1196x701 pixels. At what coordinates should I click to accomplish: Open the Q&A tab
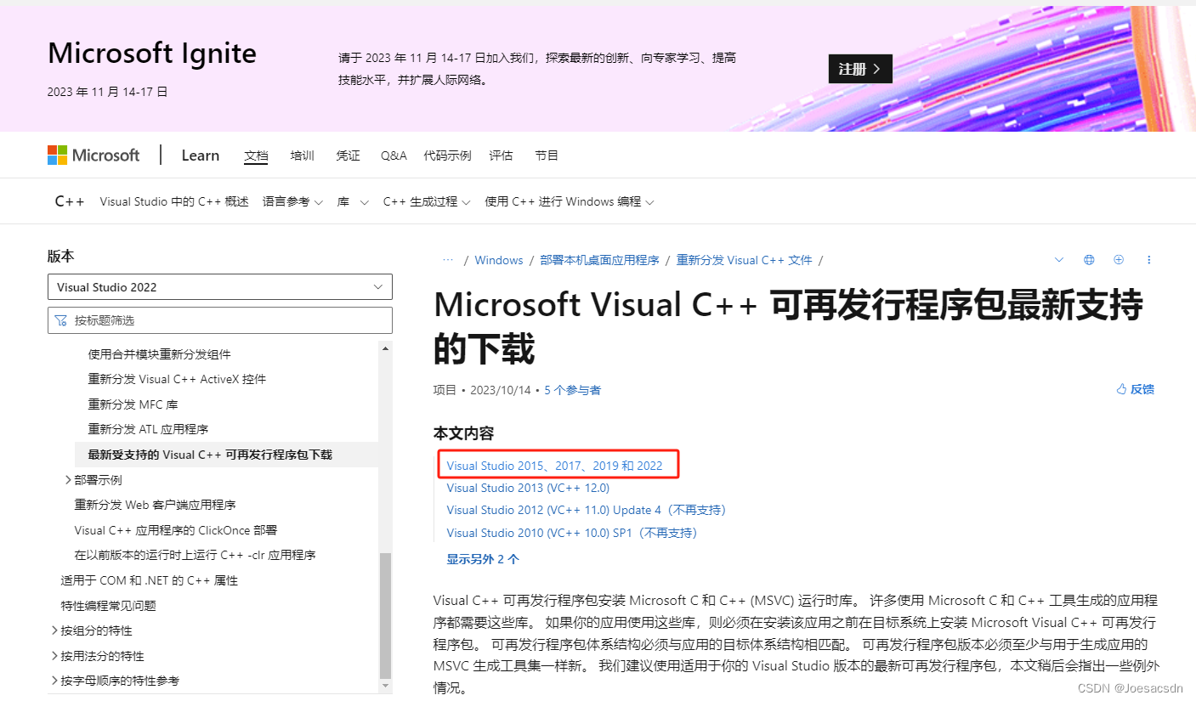[394, 155]
